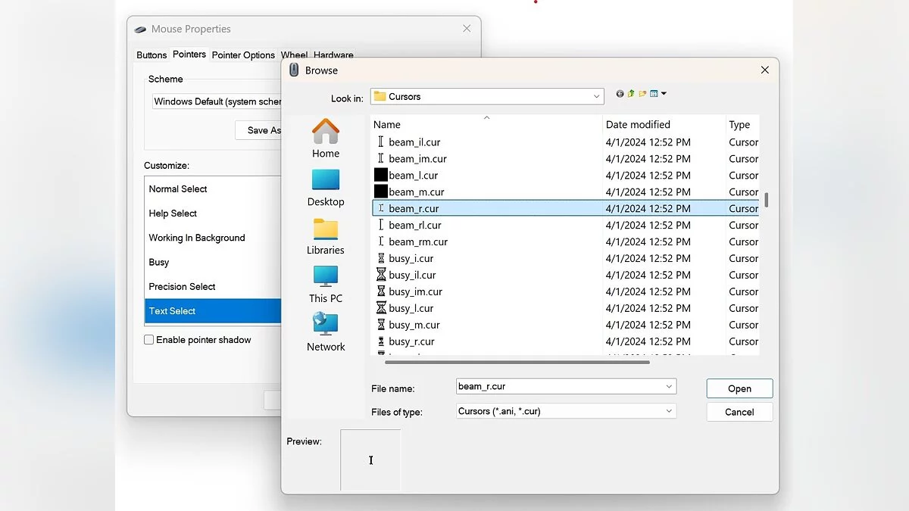This screenshot has height=511, width=909.
Task: Open the View Menu icon
Action: [x=658, y=94]
